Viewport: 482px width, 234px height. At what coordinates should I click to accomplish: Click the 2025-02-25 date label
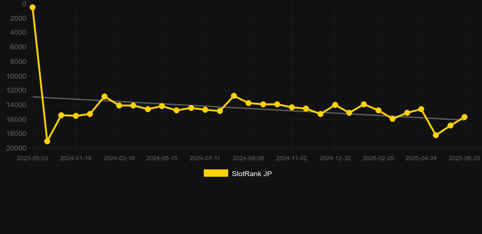378,158
